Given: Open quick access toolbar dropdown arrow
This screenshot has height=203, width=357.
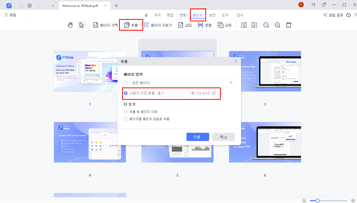Looking at the screenshot, I should 53,5.
